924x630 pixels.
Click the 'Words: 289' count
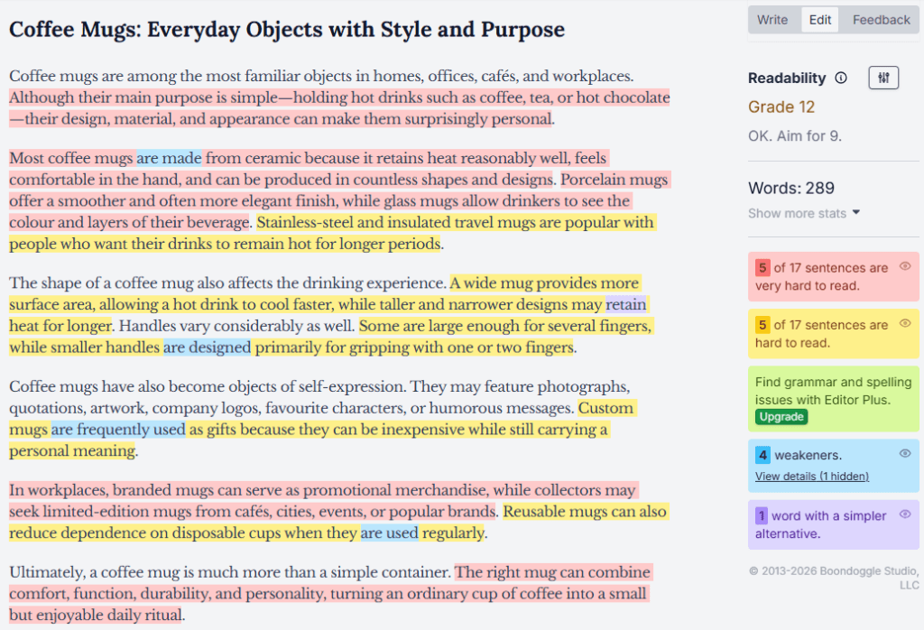[x=790, y=188]
